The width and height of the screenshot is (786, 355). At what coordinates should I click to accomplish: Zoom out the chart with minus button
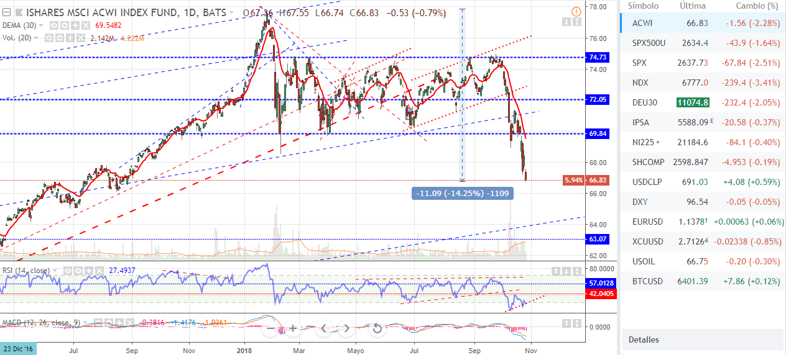[270, 328]
